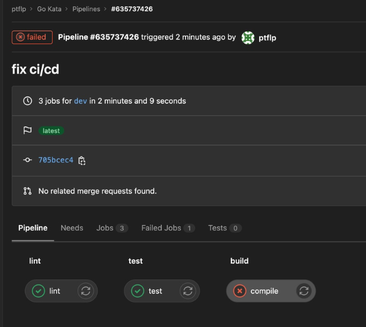Click the lint job passed status icon

point(39,291)
